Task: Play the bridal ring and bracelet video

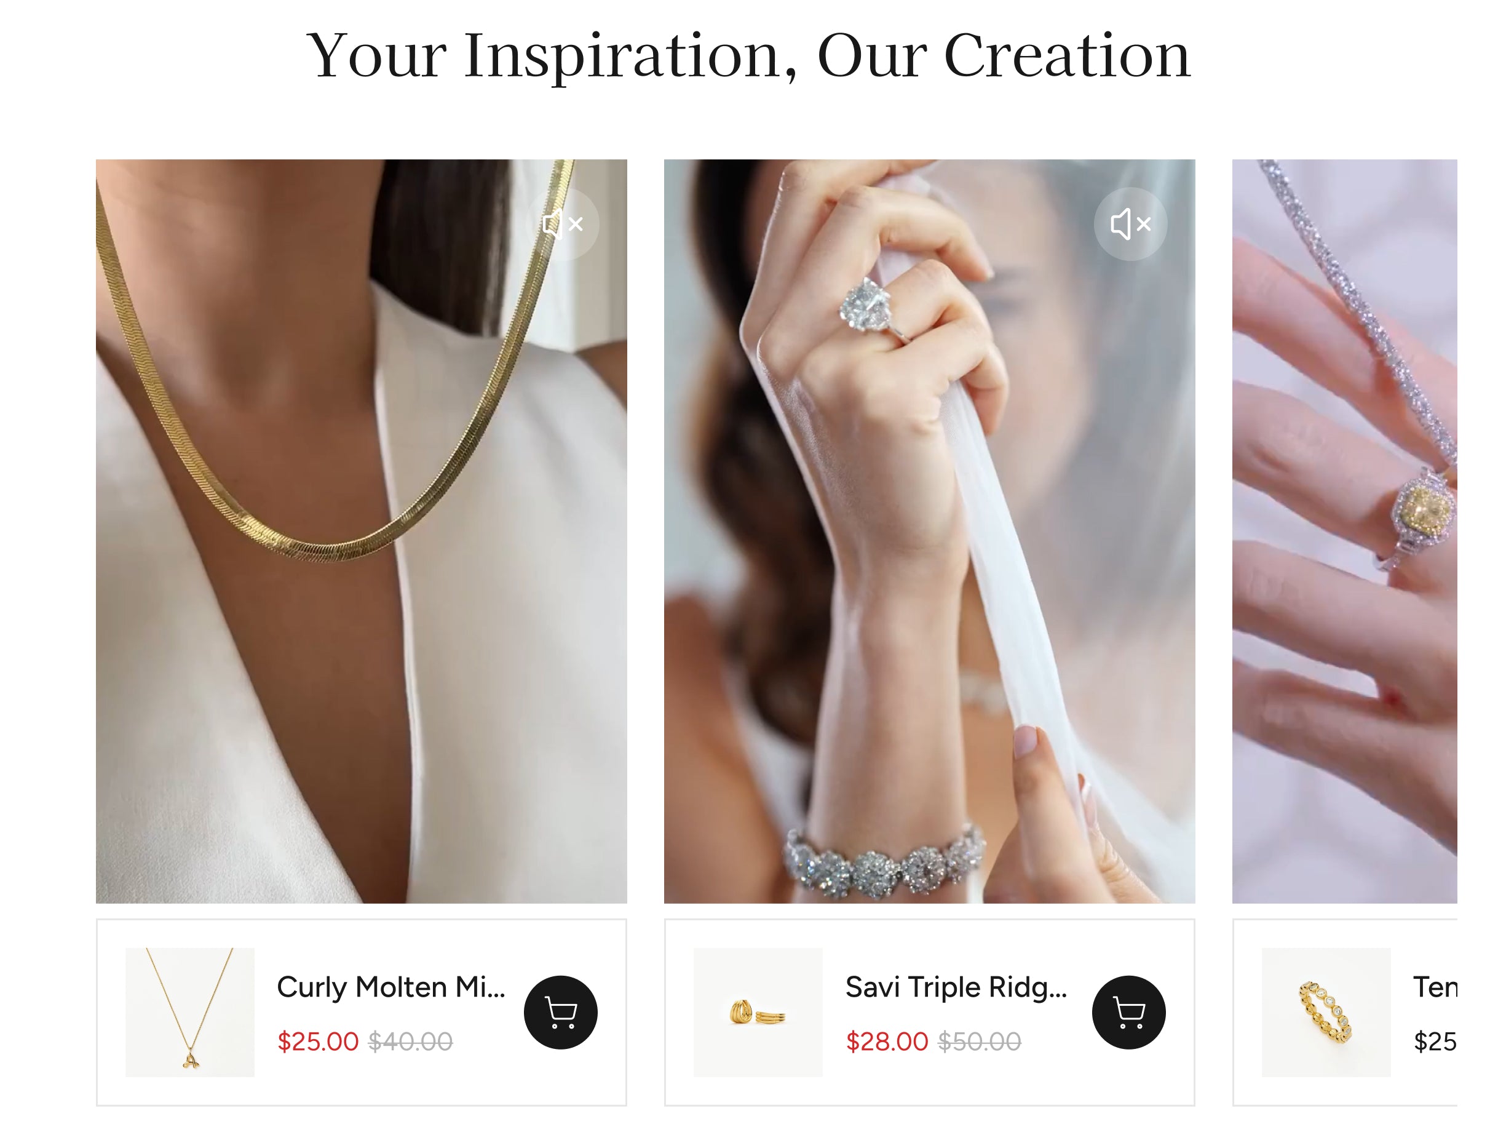Action: [929, 531]
